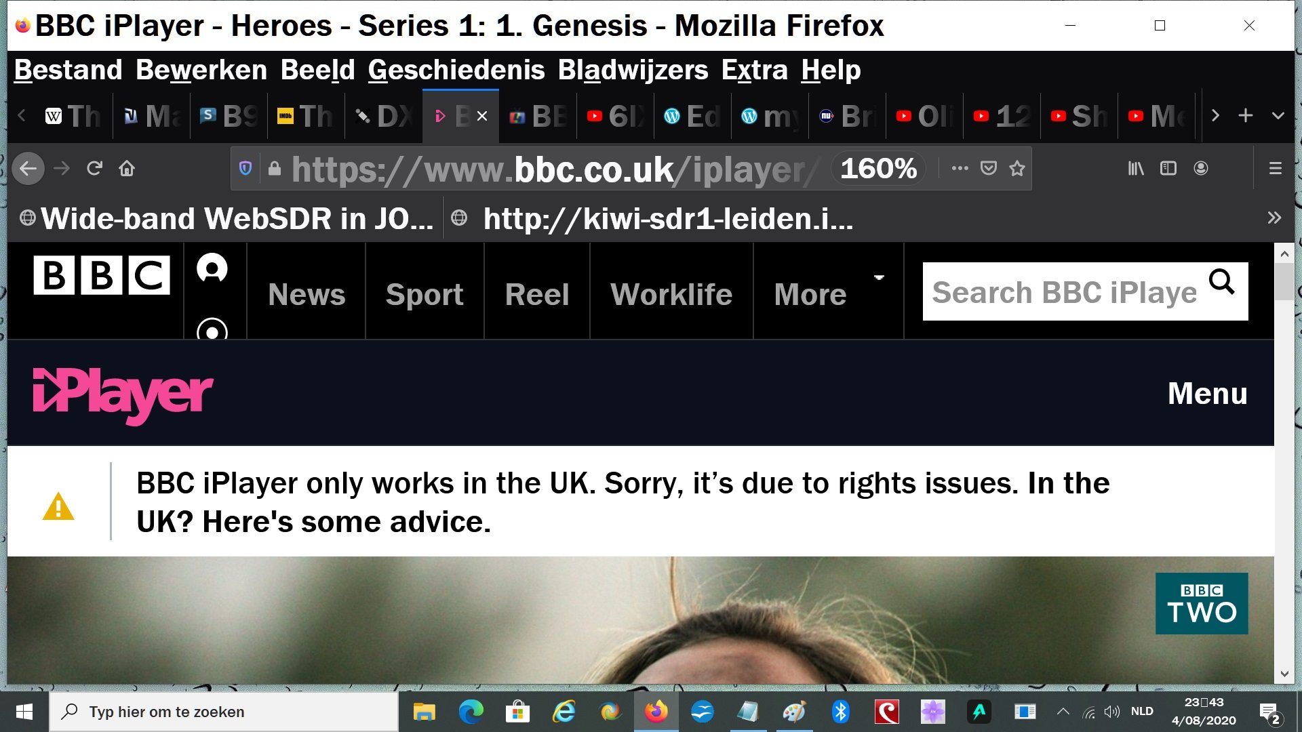The width and height of the screenshot is (1302, 732).
Task: Switch to the 'DX' tab
Action: [383, 116]
